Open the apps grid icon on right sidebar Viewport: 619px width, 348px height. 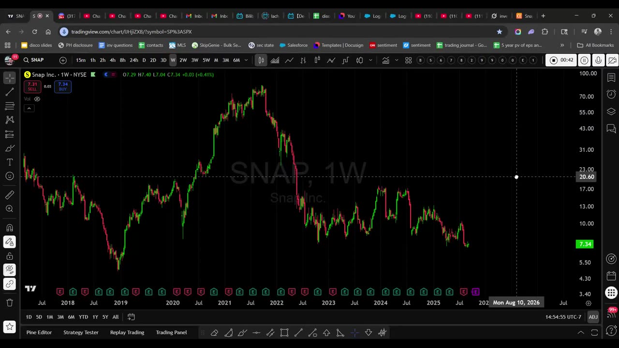tap(611, 293)
